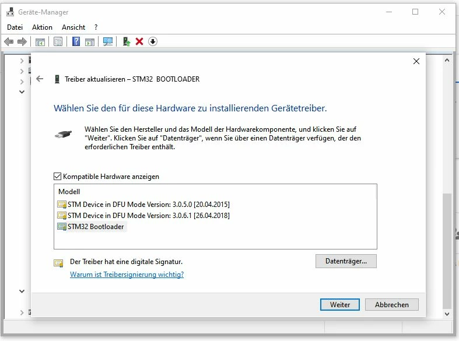The width and height of the screenshot is (459, 341).
Task: Open the ? help menu
Action: (x=96, y=27)
